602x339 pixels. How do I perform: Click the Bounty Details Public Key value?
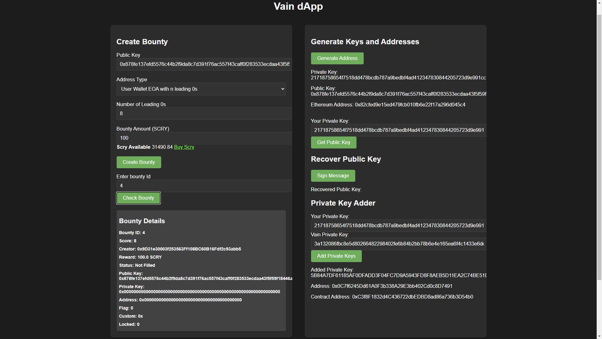(205, 278)
